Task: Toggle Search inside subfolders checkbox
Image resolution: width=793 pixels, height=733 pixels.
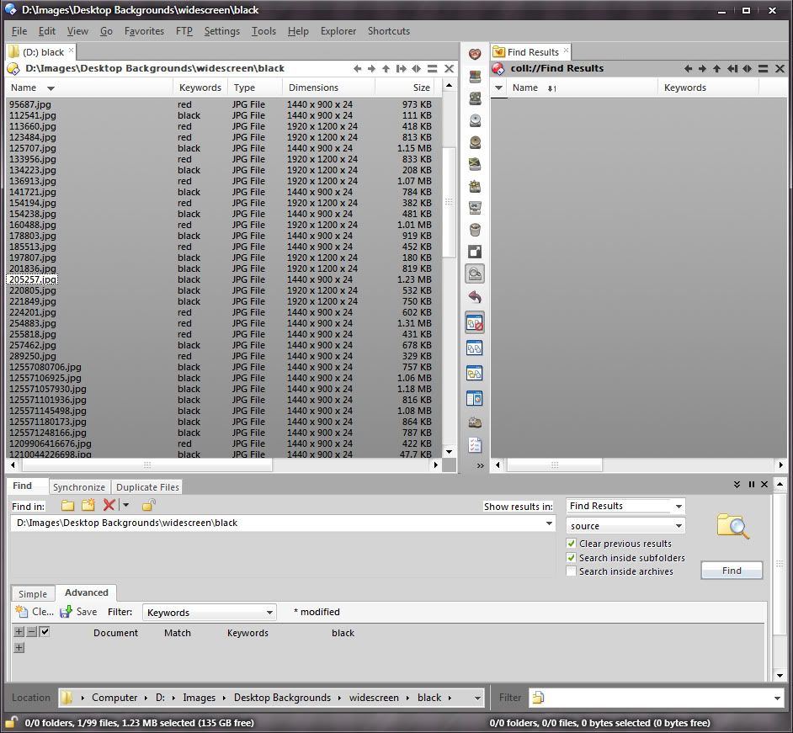Action: pos(571,558)
